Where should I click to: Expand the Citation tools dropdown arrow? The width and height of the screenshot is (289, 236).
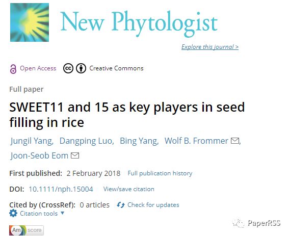pyautogui.click(x=63, y=213)
